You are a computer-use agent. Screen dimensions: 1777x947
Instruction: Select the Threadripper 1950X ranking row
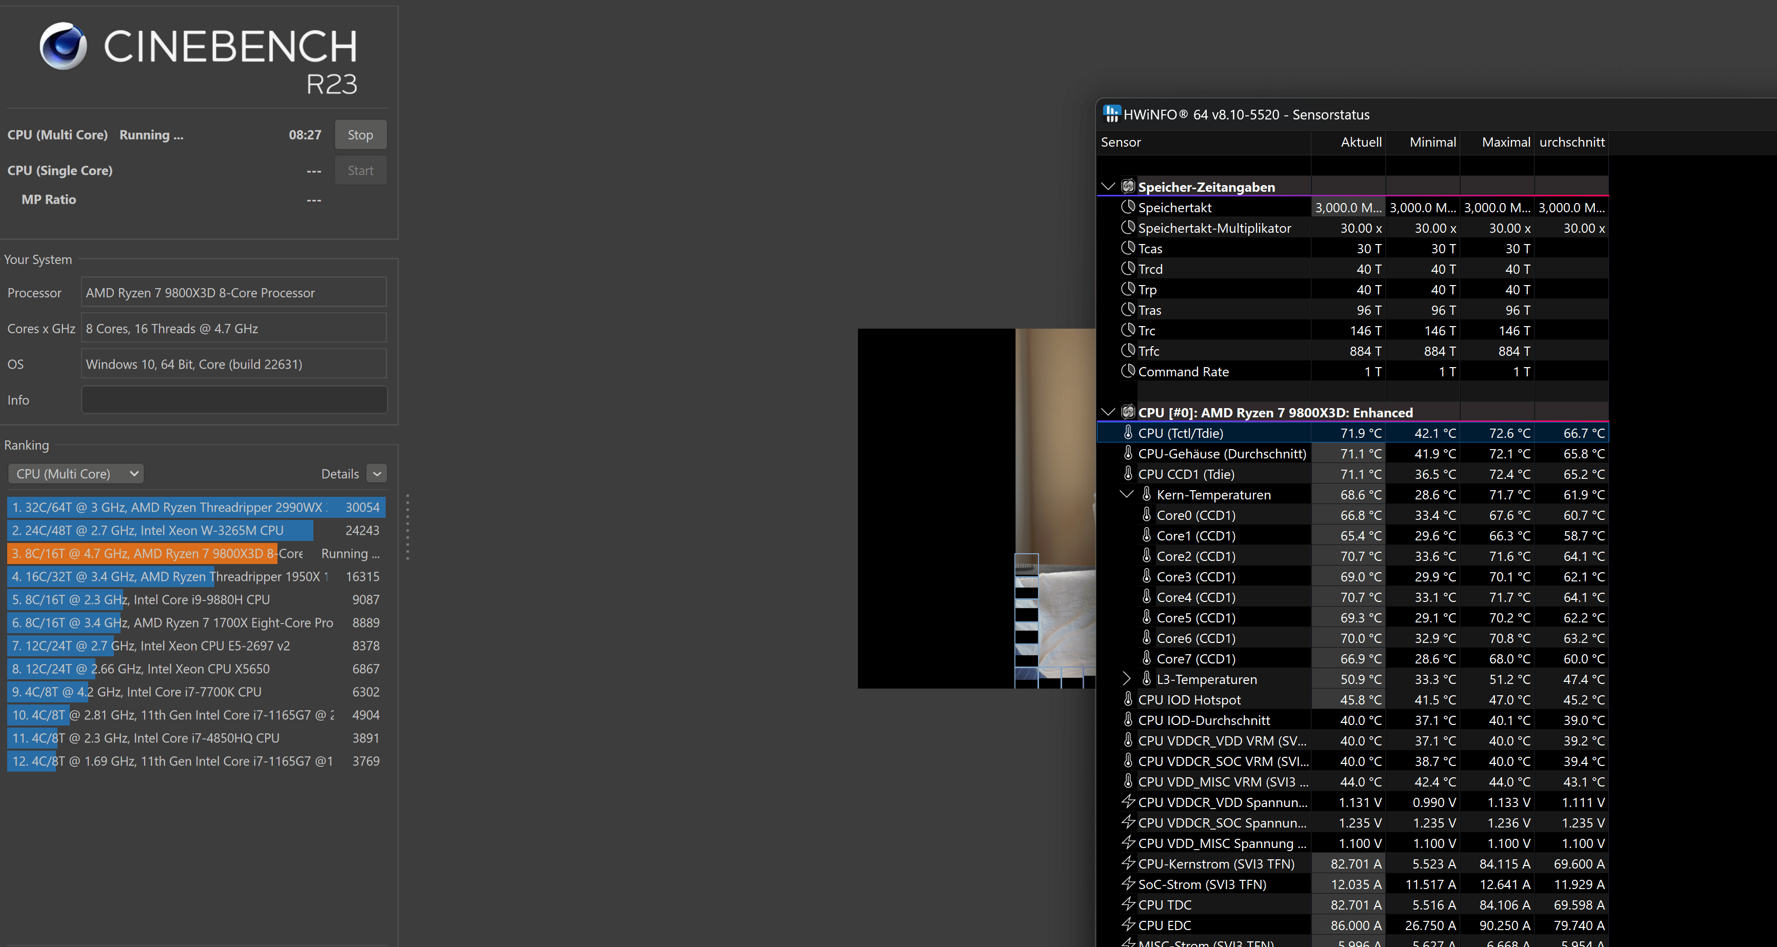pos(196,577)
